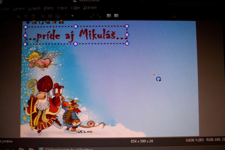
Task: Choose the free Distort transform tool
Action: pos(54,22)
